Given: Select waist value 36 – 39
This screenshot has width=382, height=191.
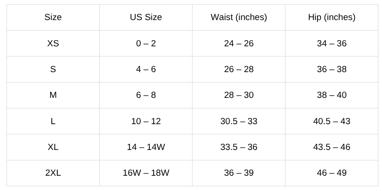Looking at the screenshot, I should click(x=239, y=173).
